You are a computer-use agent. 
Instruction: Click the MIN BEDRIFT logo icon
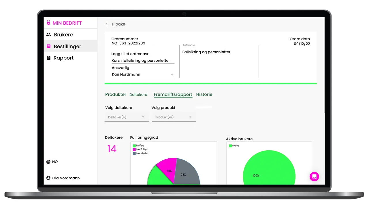click(x=48, y=23)
